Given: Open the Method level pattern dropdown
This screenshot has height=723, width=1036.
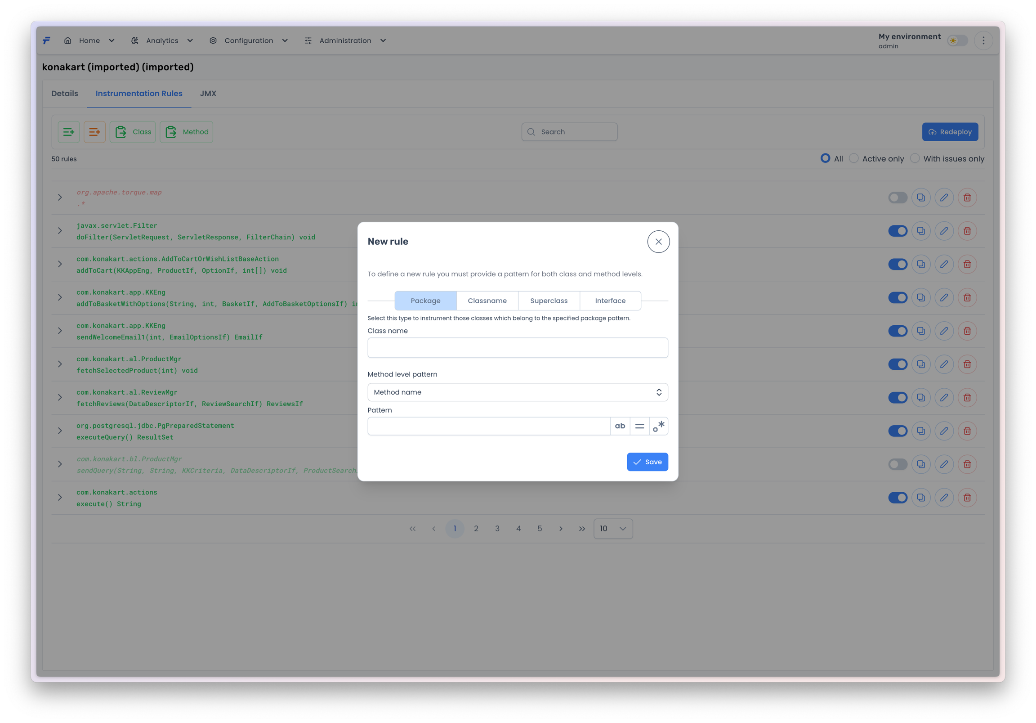Looking at the screenshot, I should pos(518,392).
